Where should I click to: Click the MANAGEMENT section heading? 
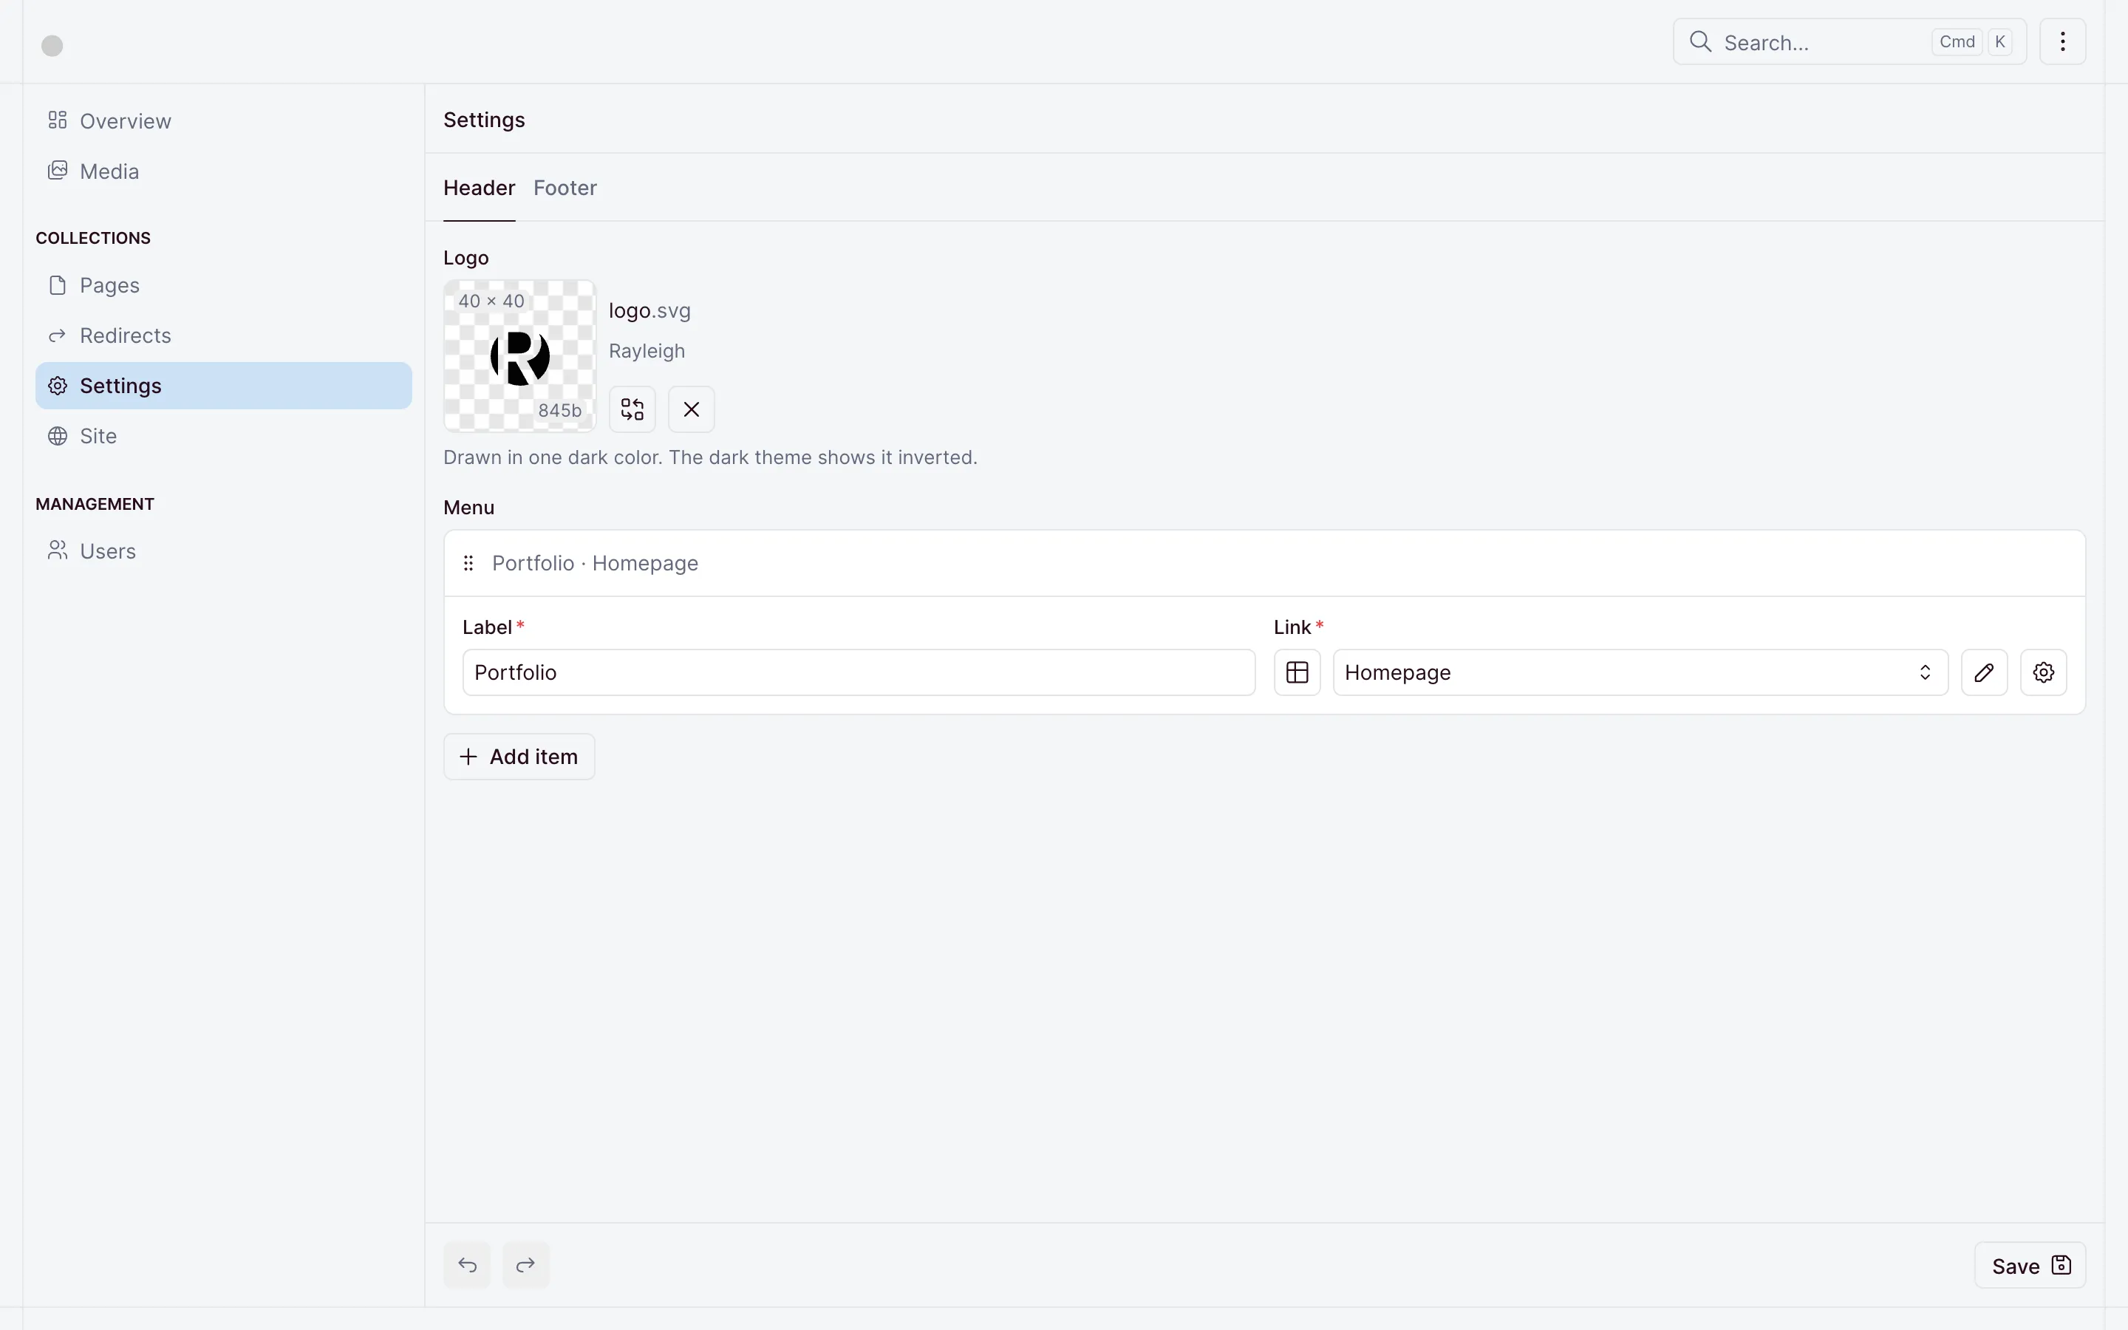(x=95, y=504)
